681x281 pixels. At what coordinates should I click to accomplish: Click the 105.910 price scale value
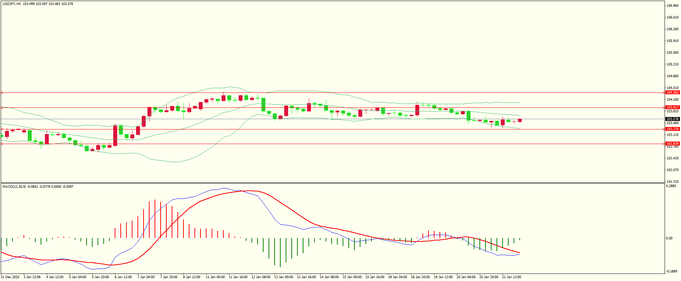point(672,41)
